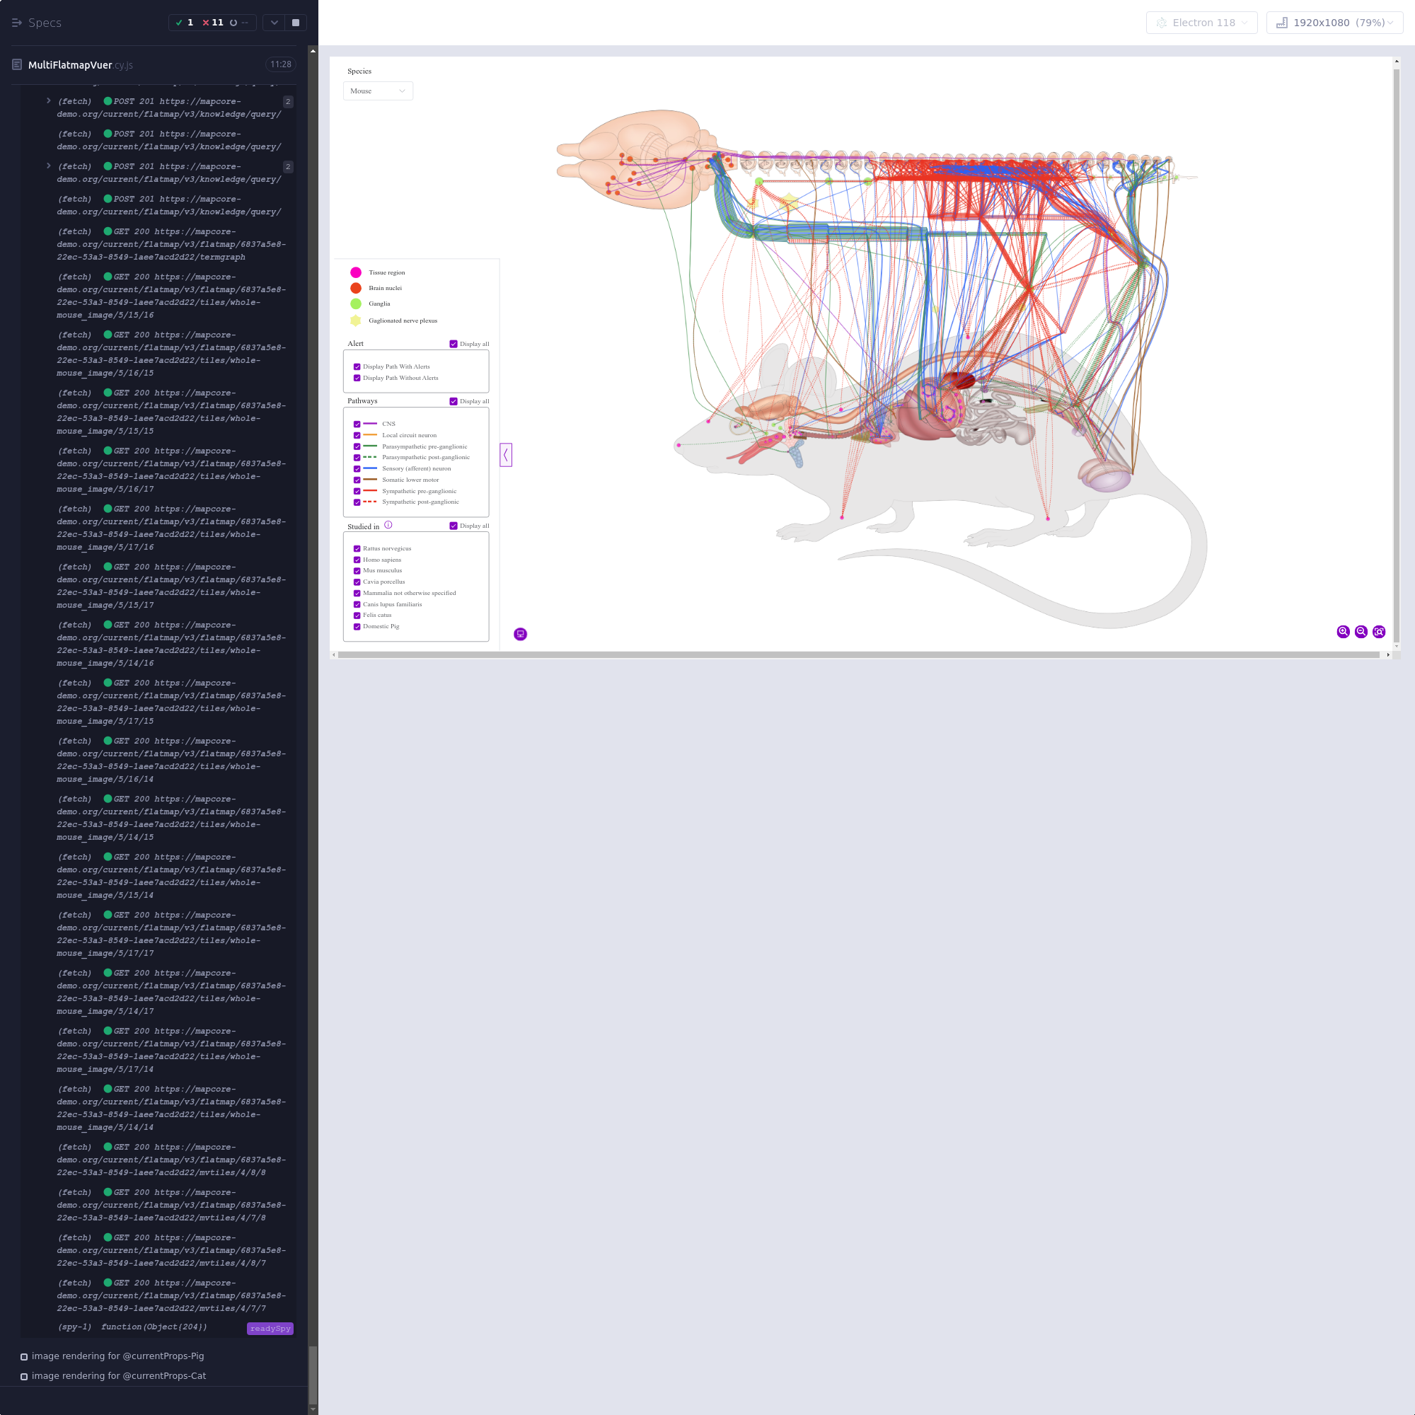Collapse the legend drawer with arrow tab
Image resolution: width=1415 pixels, height=1415 pixels.
tap(505, 455)
